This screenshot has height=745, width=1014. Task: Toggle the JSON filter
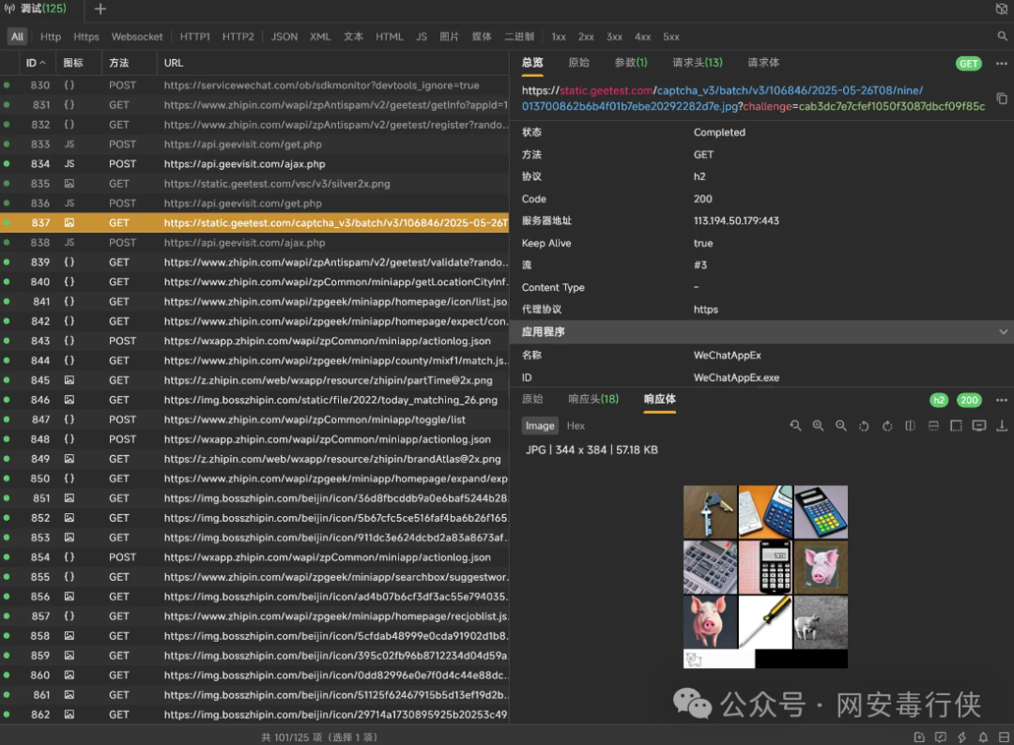(x=284, y=37)
